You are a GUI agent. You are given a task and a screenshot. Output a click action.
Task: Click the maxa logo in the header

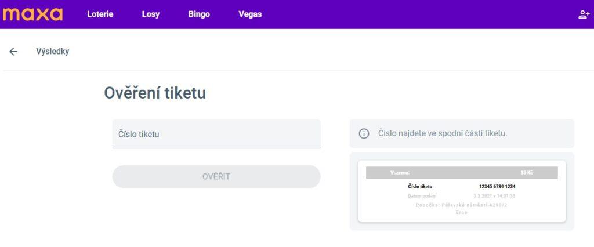tap(32, 14)
